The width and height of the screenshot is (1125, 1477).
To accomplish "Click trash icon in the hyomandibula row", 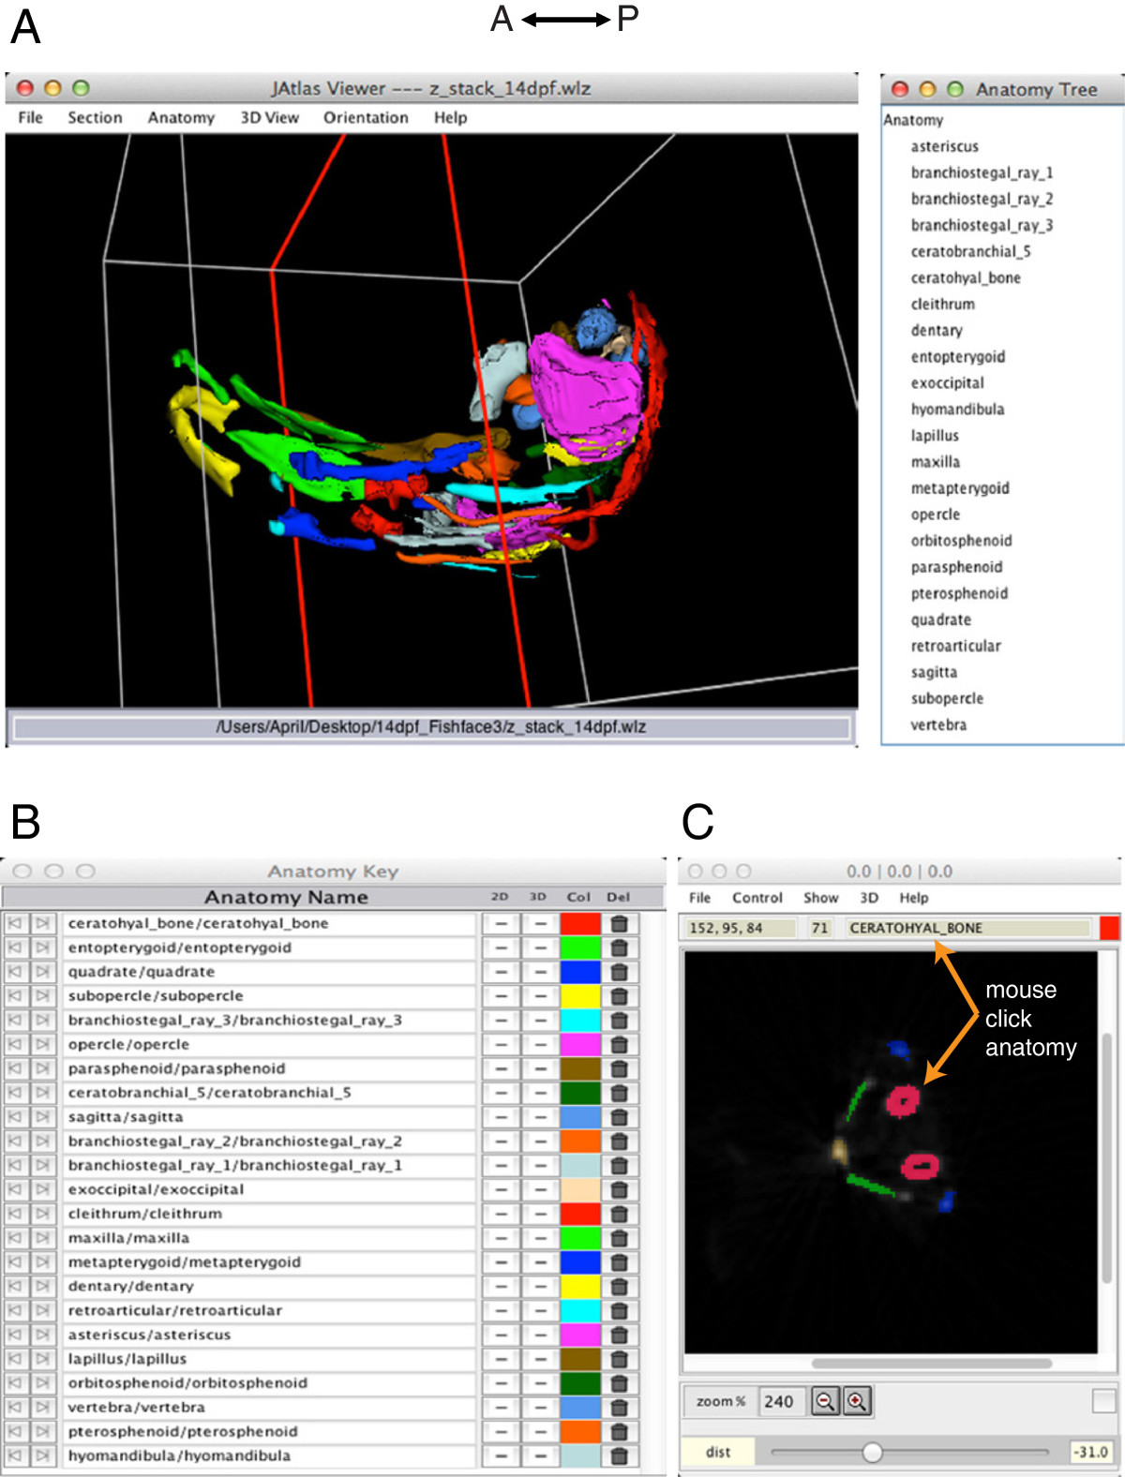I will [619, 1455].
